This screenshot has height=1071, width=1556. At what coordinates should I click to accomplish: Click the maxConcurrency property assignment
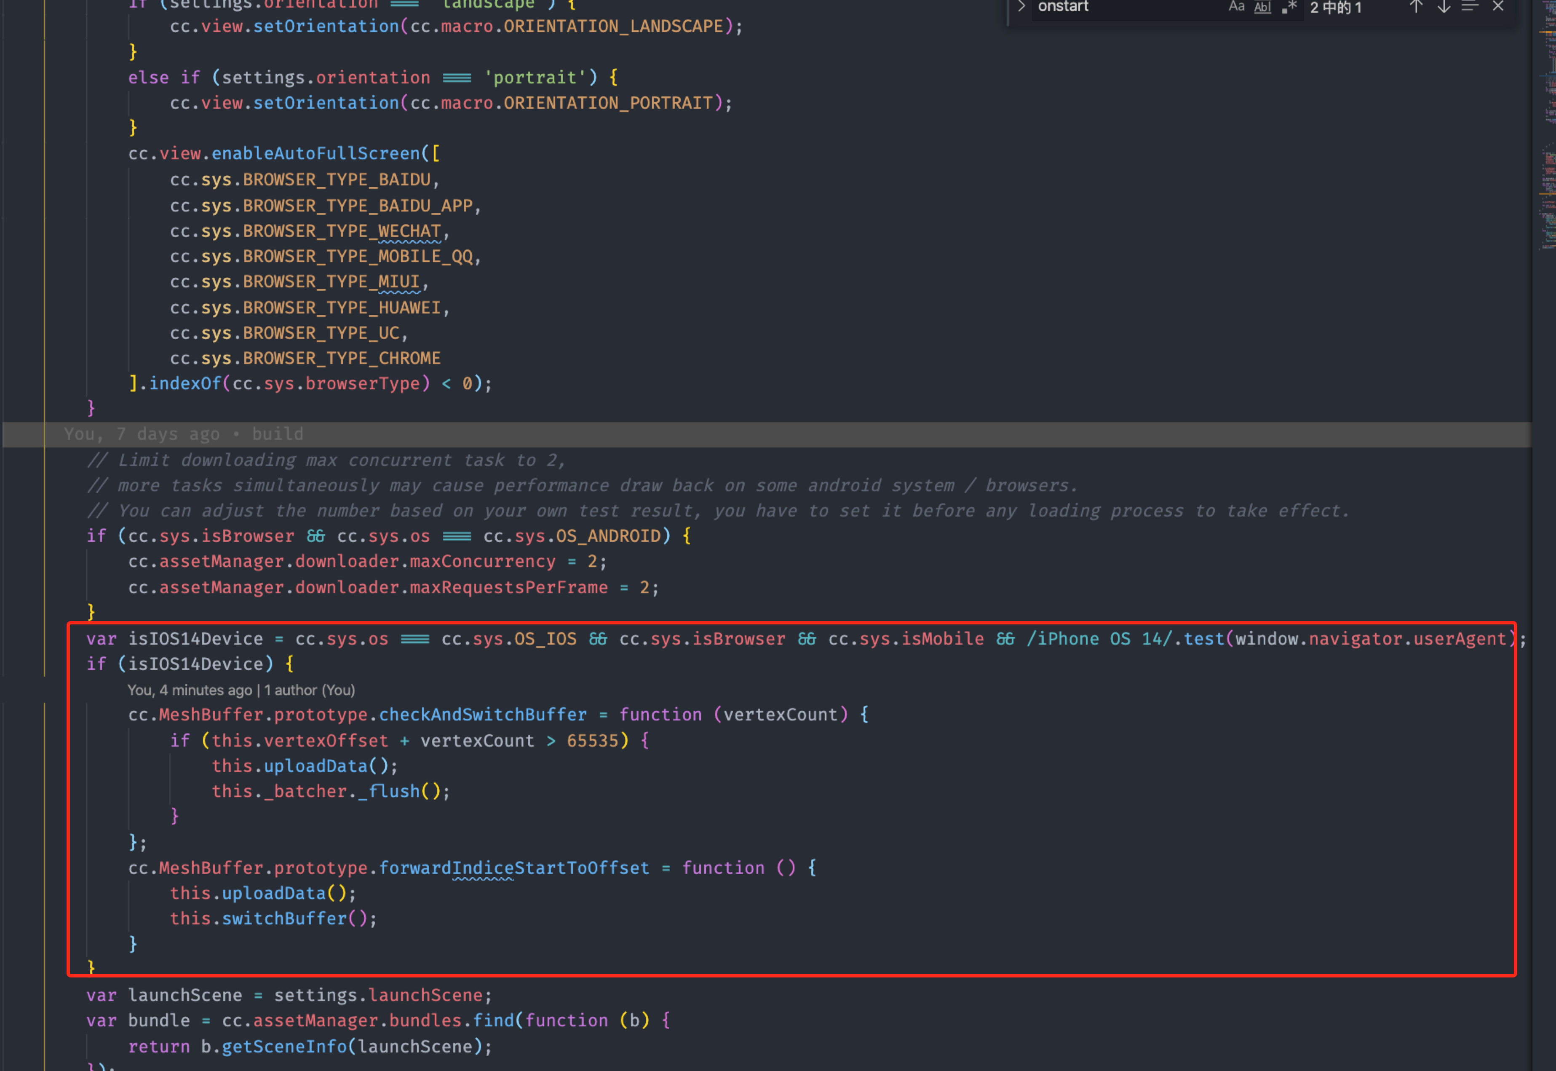coord(482,562)
